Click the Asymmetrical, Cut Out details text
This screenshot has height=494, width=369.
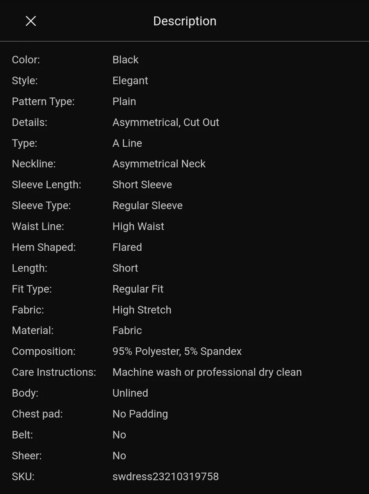(166, 122)
